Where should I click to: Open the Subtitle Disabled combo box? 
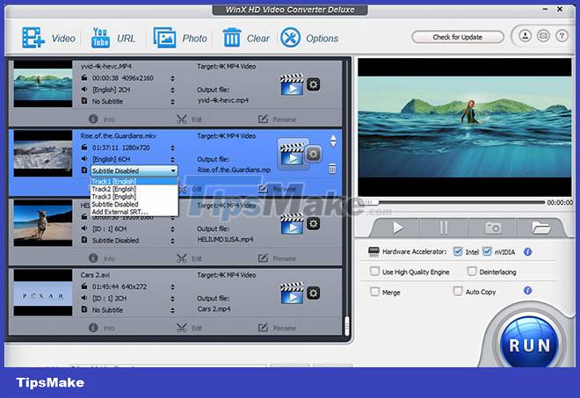point(134,170)
